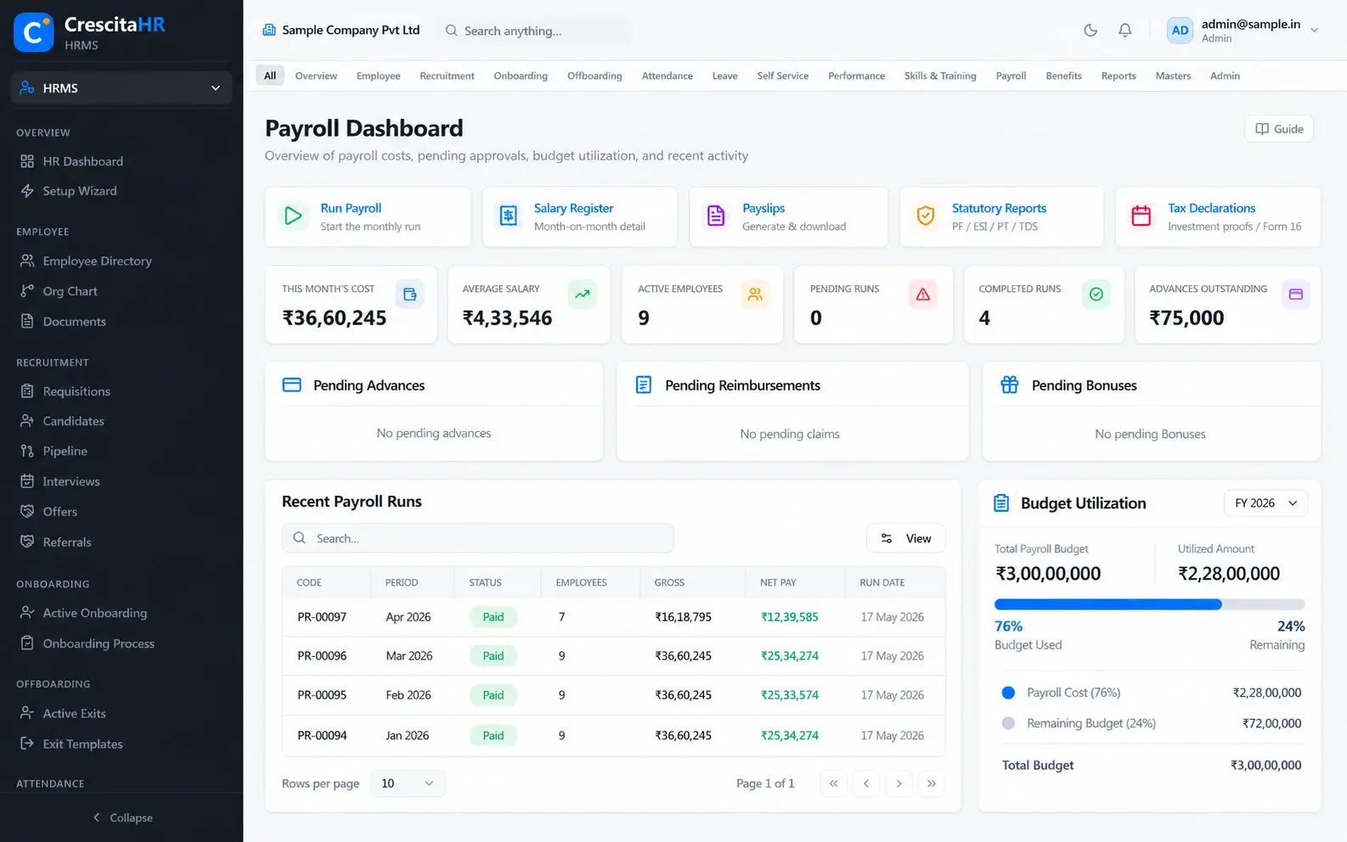Click the Payslips document icon
This screenshot has width=1347, height=842.
tap(716, 216)
